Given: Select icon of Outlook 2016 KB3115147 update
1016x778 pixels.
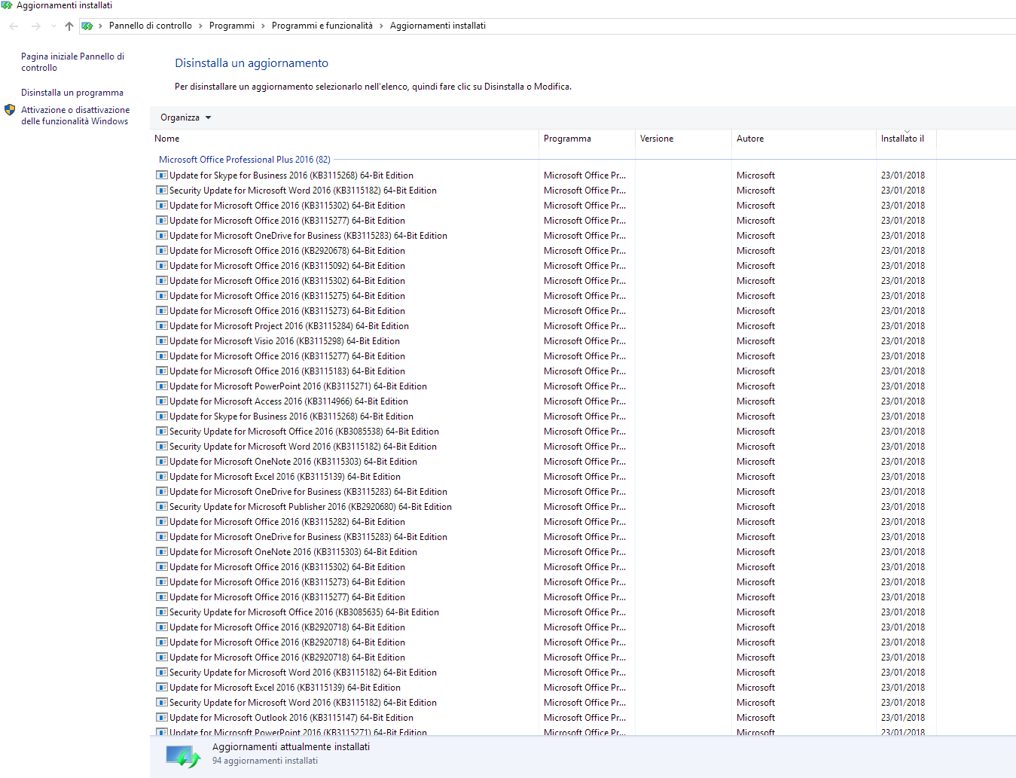Looking at the screenshot, I should [162, 718].
